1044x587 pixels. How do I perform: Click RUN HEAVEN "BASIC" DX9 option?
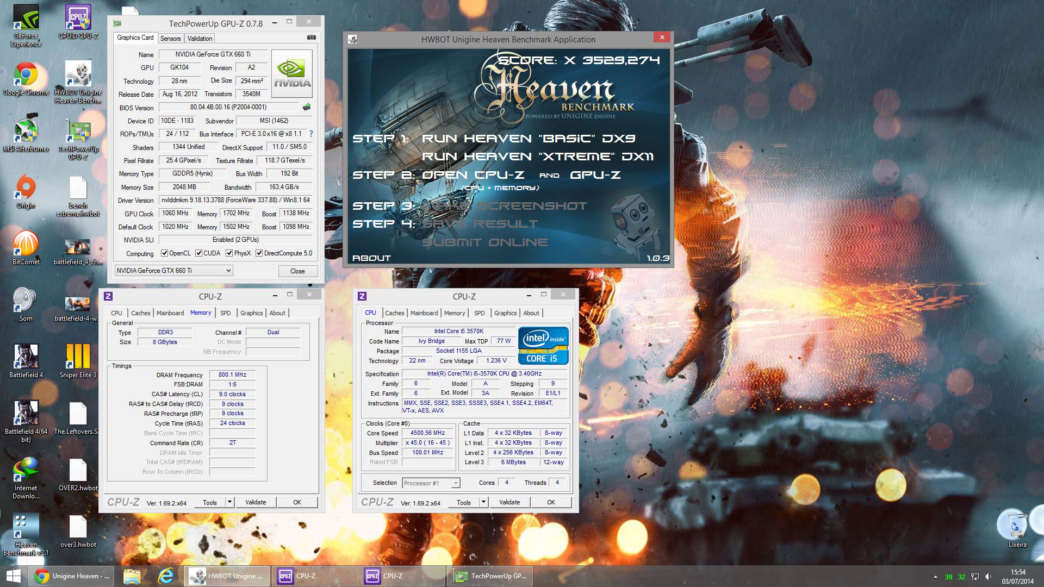click(529, 139)
